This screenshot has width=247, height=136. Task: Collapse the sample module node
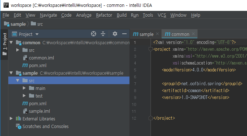11,73
